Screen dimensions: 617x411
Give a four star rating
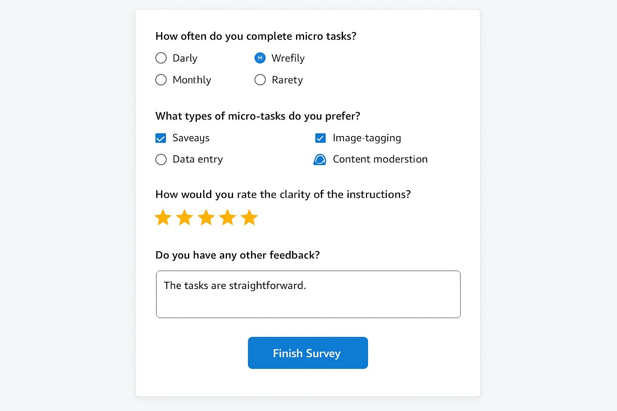click(x=228, y=218)
